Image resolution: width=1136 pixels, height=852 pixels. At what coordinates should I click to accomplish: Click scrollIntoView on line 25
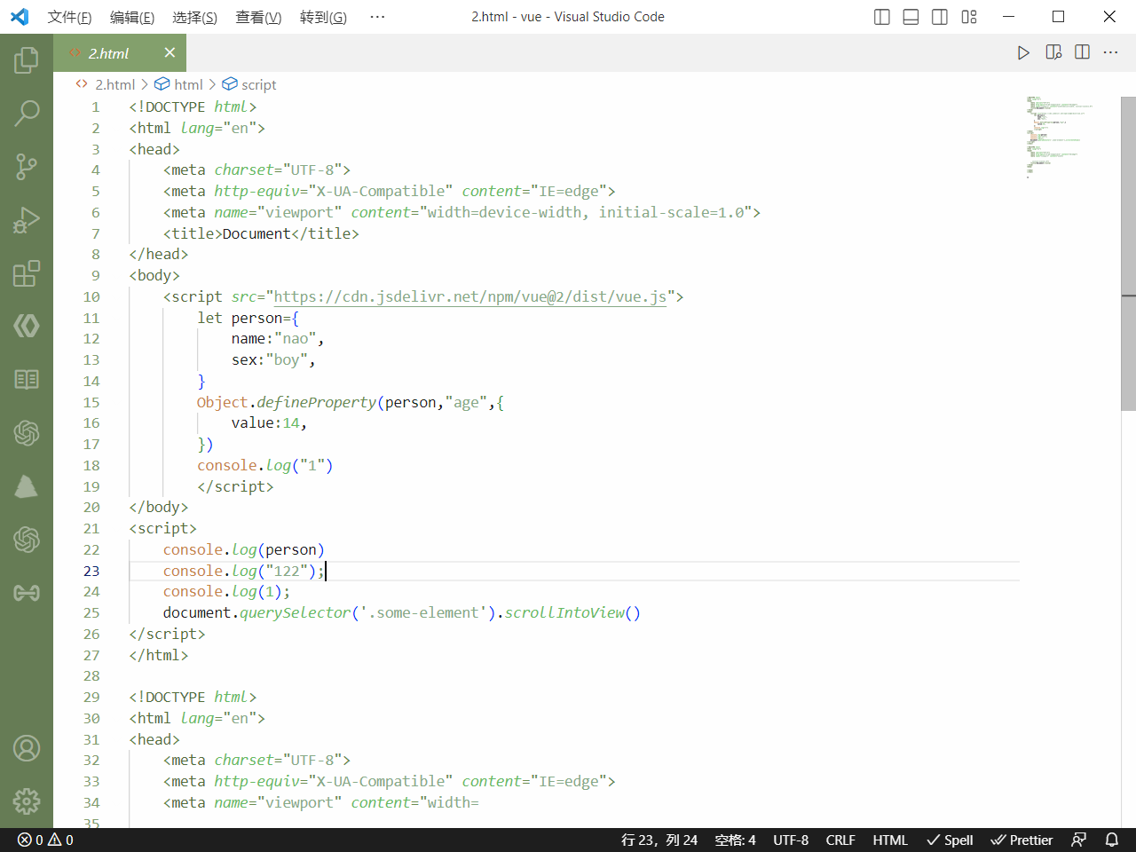[564, 612]
